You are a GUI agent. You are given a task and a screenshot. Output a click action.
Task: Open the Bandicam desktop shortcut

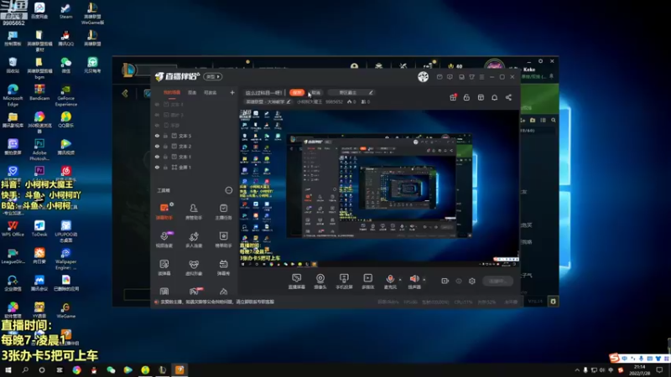39,93
